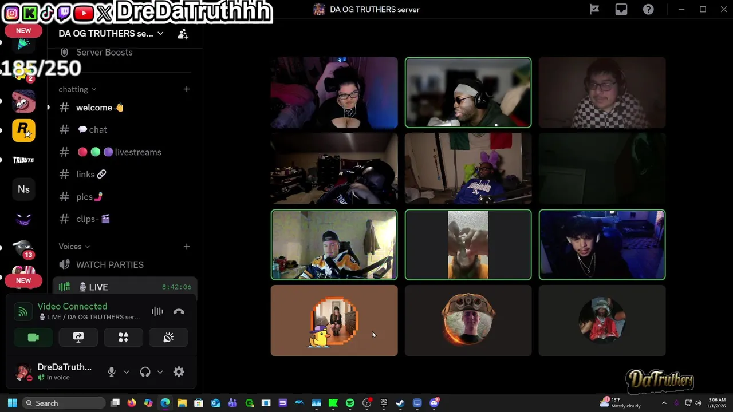Focus the blue-lit room participant video
This screenshot has height=412, width=733.
click(x=602, y=245)
